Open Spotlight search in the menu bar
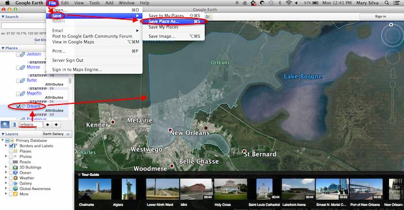Screen dimensions: 404x210 [387, 3]
